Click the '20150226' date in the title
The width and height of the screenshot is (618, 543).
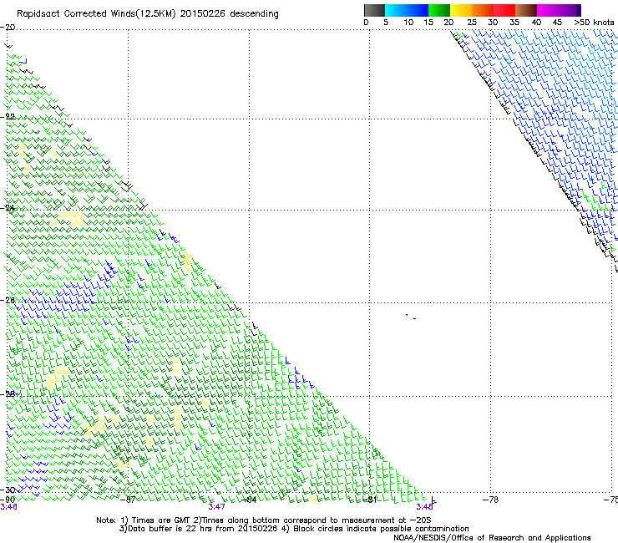pyautogui.click(x=202, y=13)
